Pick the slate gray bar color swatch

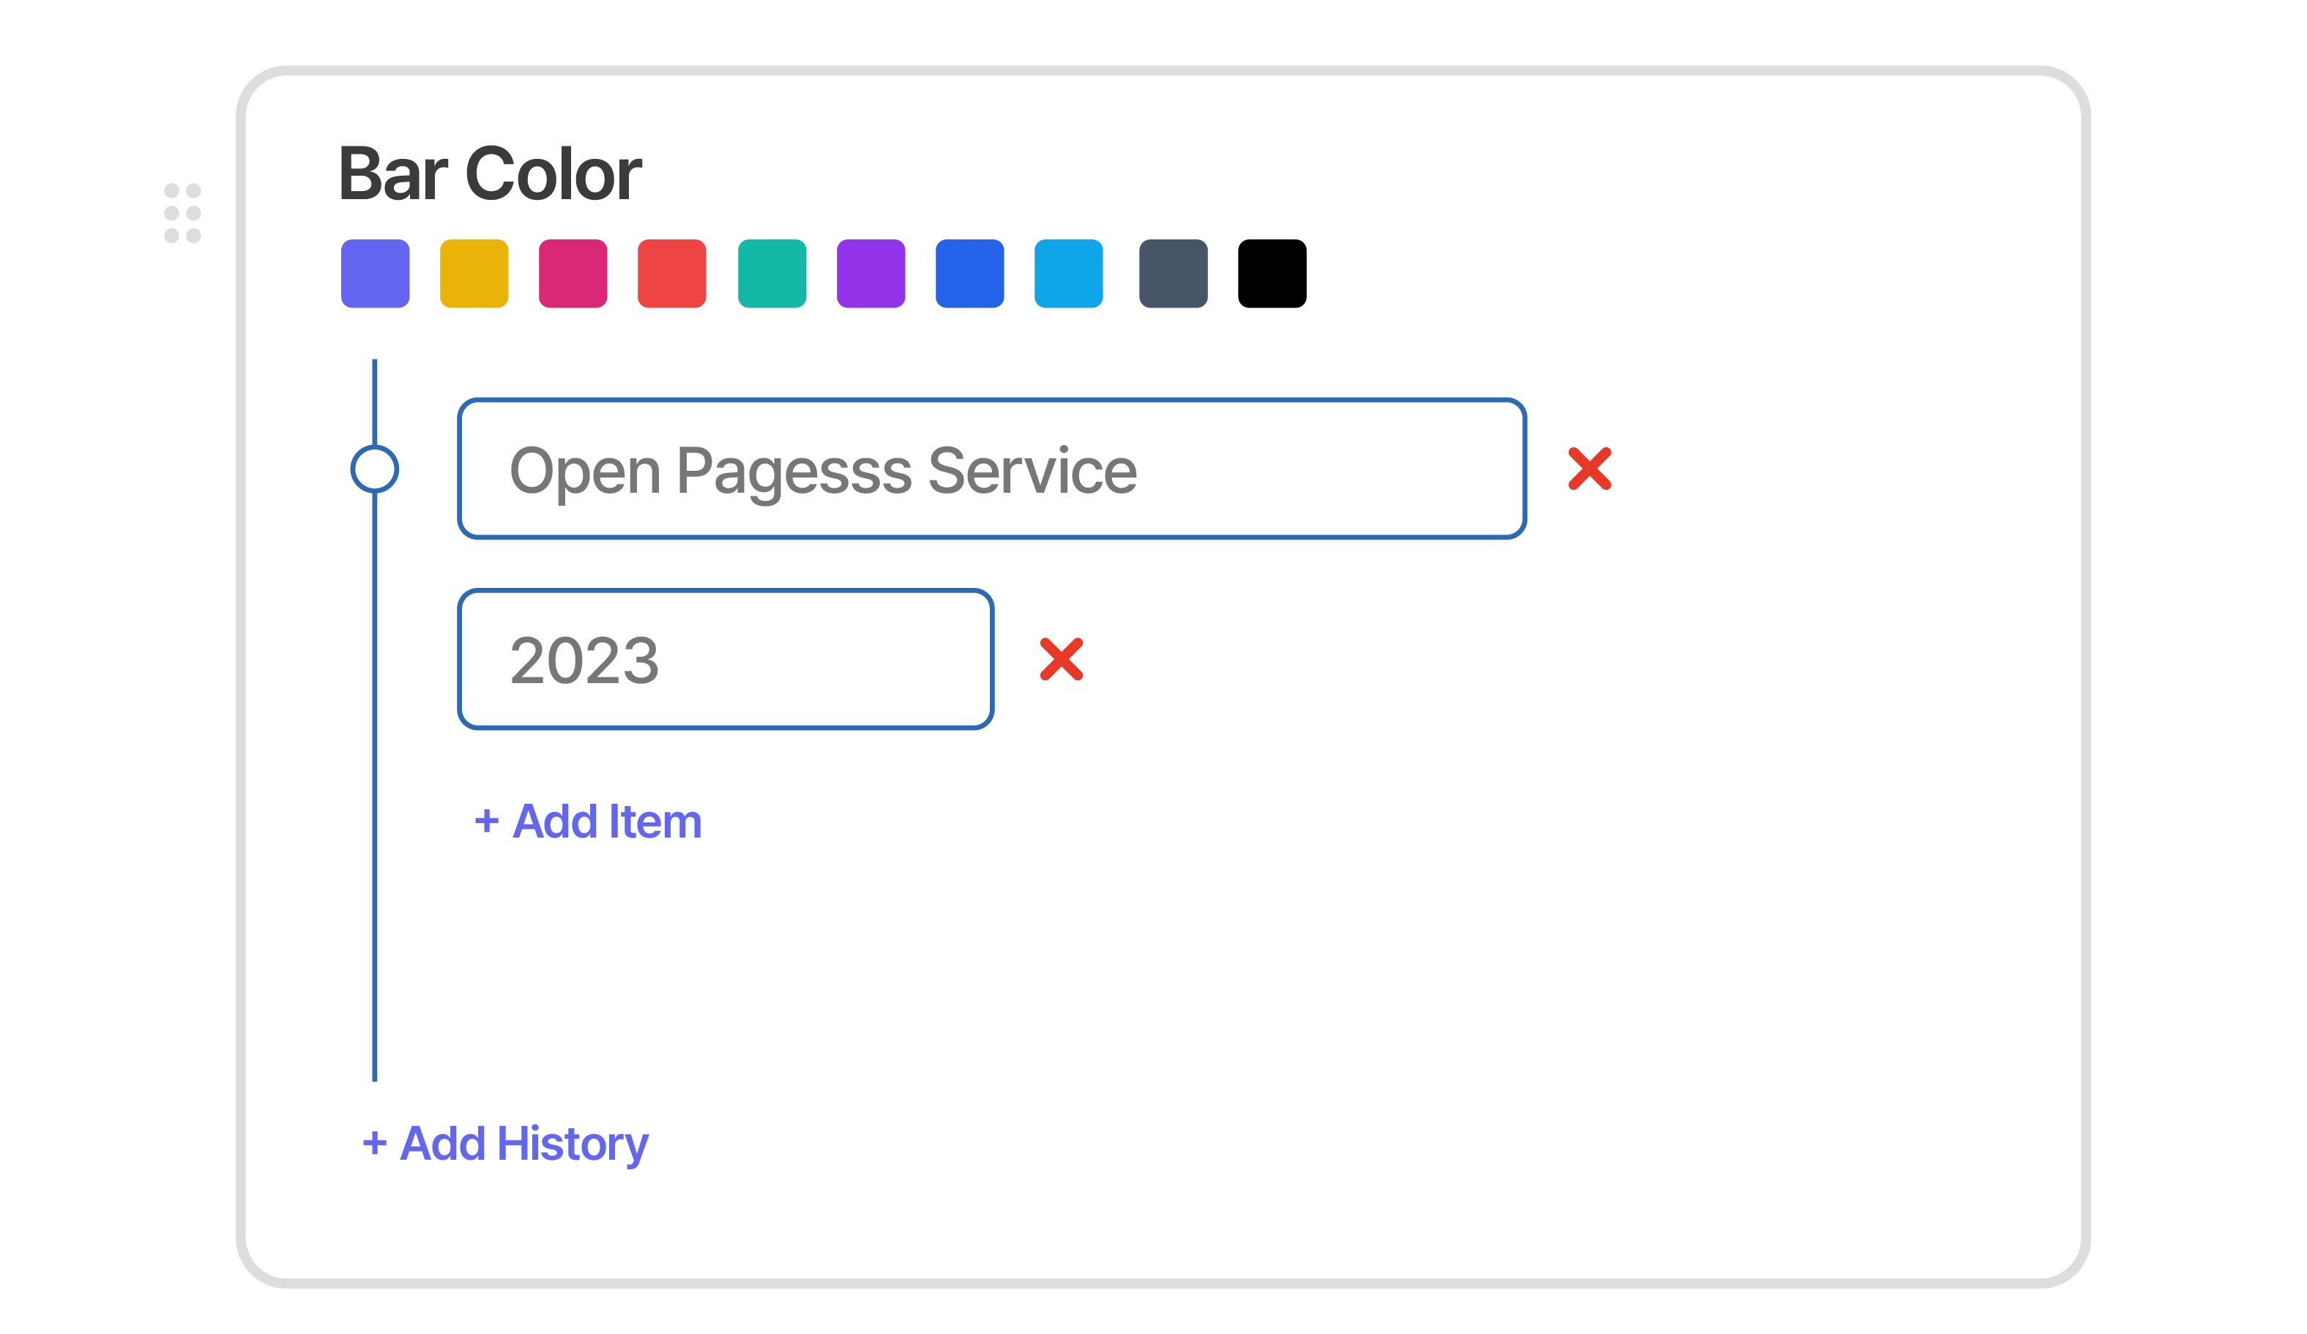click(x=1173, y=274)
